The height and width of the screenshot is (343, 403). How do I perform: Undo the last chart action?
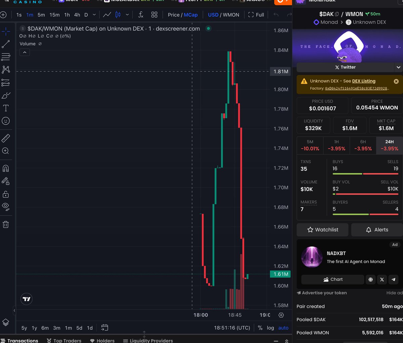(x=276, y=15)
